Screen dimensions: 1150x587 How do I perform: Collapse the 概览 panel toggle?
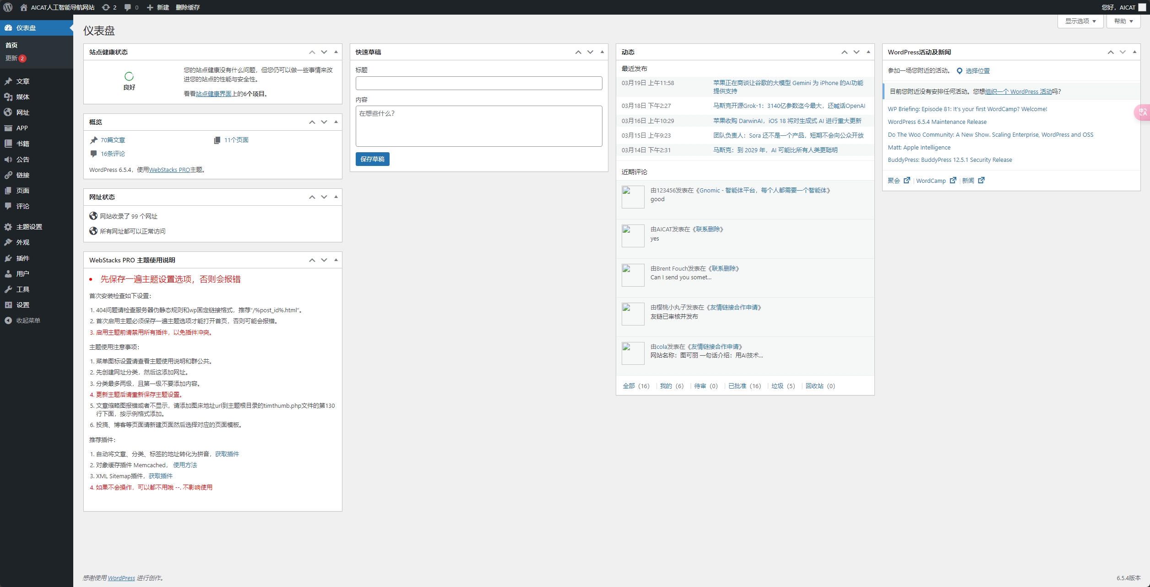(336, 122)
